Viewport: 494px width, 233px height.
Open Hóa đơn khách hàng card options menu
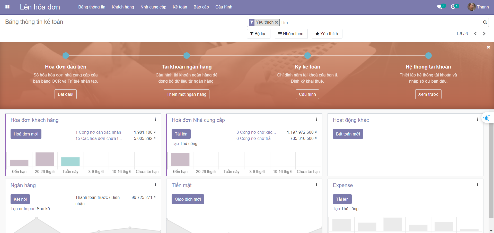pos(155,119)
